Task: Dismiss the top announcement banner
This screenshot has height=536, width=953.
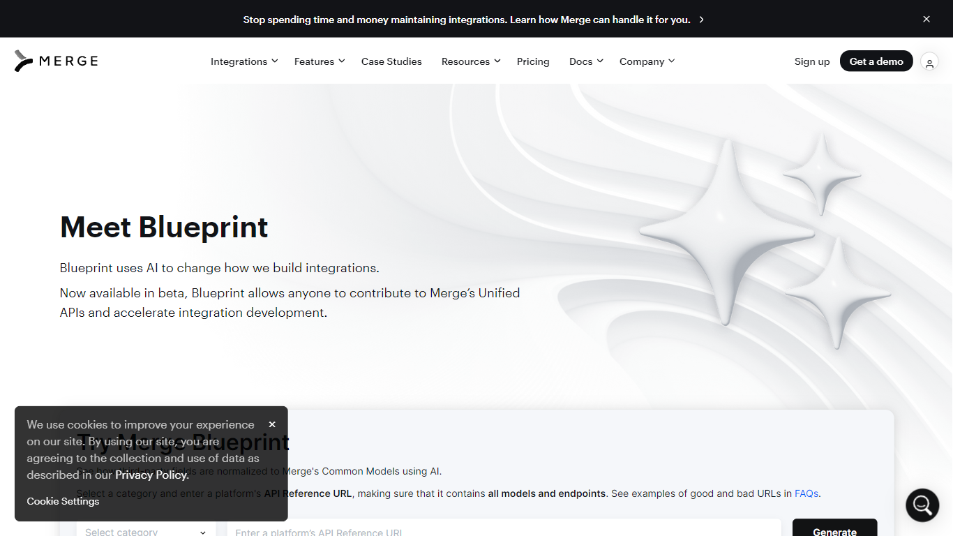Action: (926, 20)
